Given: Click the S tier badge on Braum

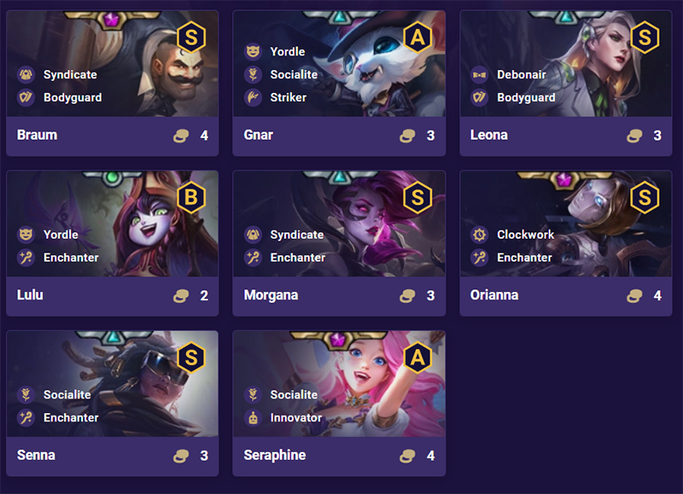Looking at the screenshot, I should [190, 38].
